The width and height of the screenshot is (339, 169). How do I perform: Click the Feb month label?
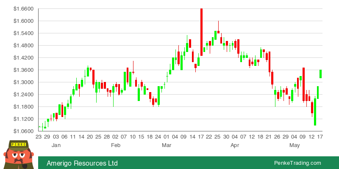[115, 145]
